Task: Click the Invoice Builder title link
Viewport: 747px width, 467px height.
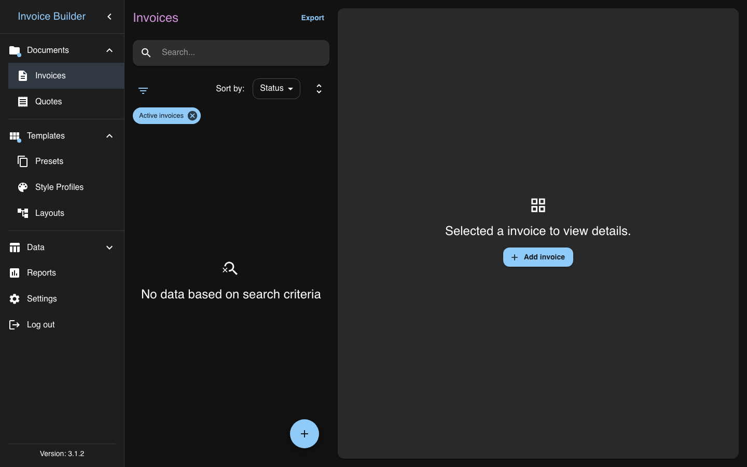Action: tap(52, 16)
